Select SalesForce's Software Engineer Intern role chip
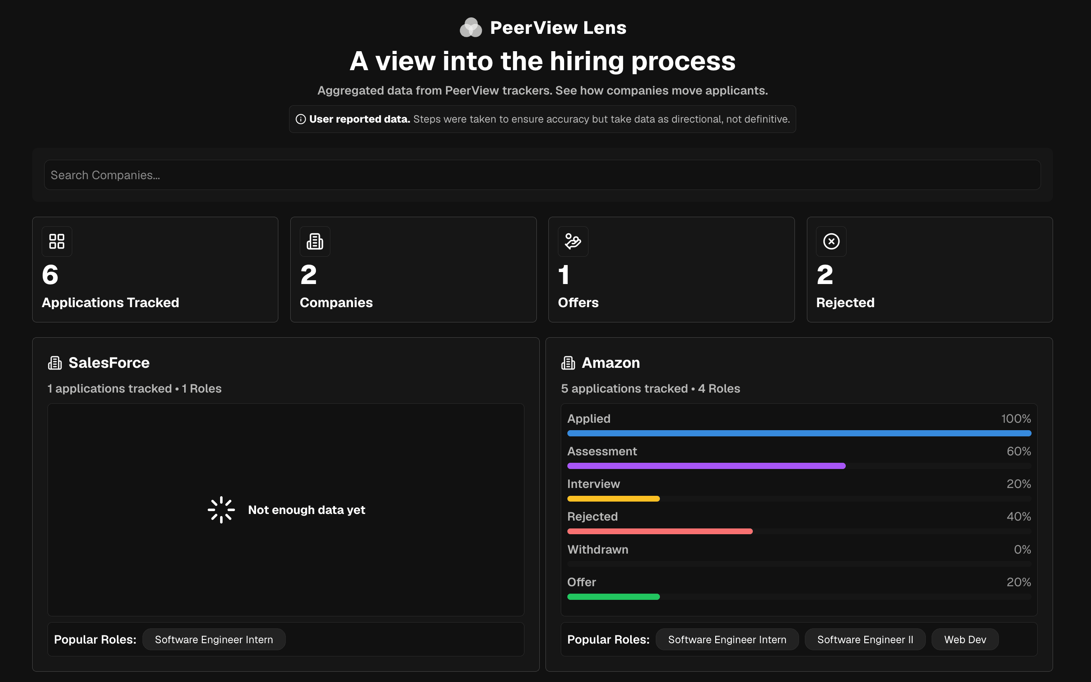The width and height of the screenshot is (1091, 682). coord(214,639)
